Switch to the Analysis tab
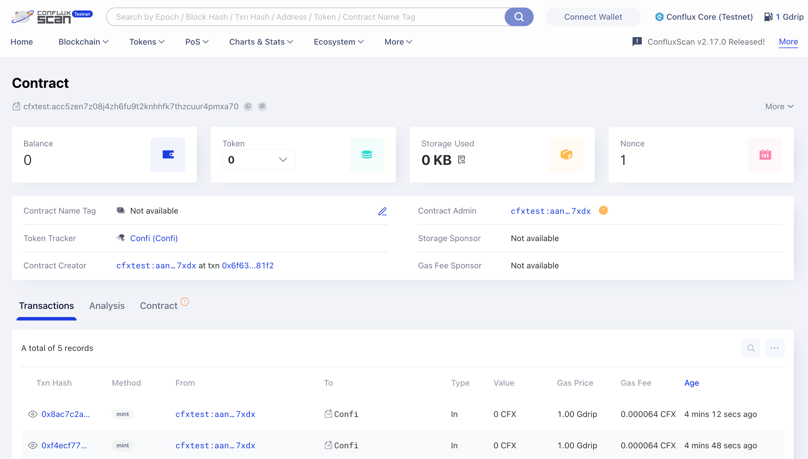Image resolution: width=808 pixels, height=459 pixels. (x=107, y=305)
